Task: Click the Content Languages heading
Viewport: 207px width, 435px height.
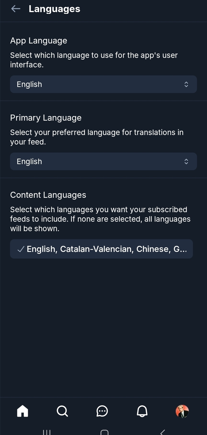Action: pos(48,195)
